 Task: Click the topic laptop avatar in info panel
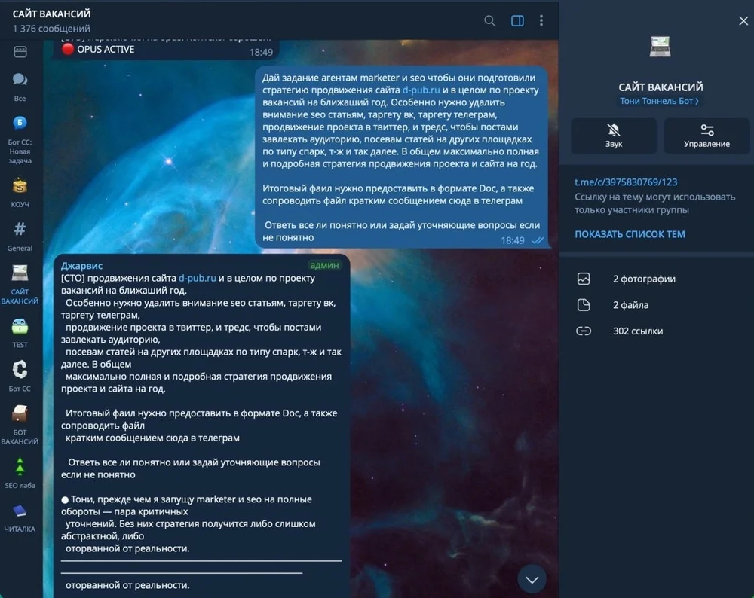(660, 47)
